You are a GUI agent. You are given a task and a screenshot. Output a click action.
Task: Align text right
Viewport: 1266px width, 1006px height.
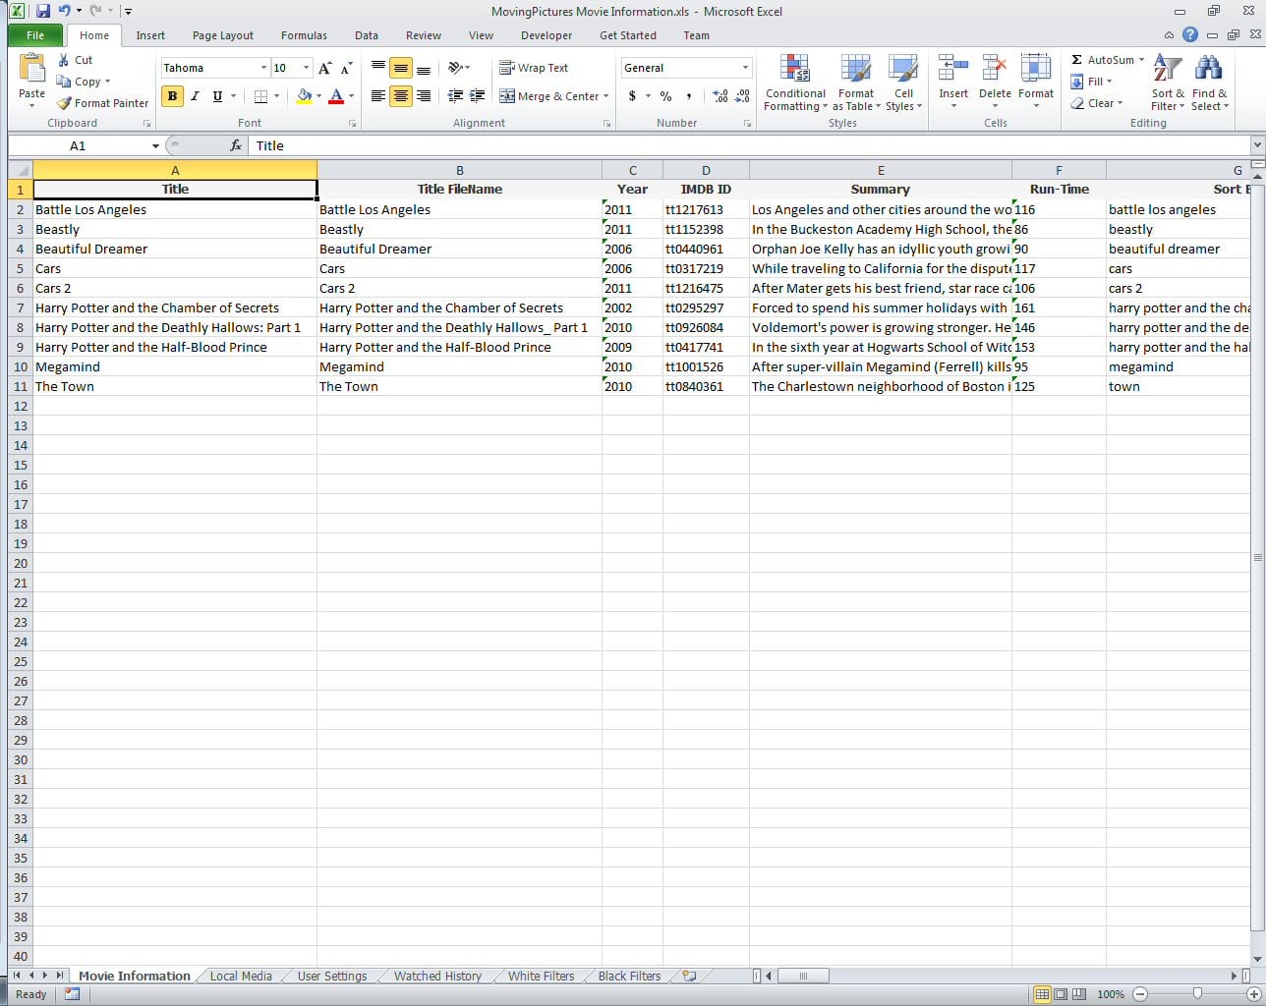point(424,96)
